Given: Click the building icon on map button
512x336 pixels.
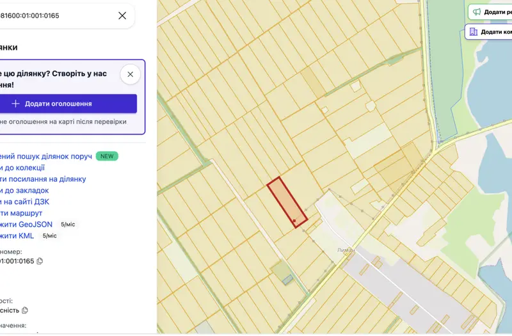Looking at the screenshot, I should [x=474, y=31].
